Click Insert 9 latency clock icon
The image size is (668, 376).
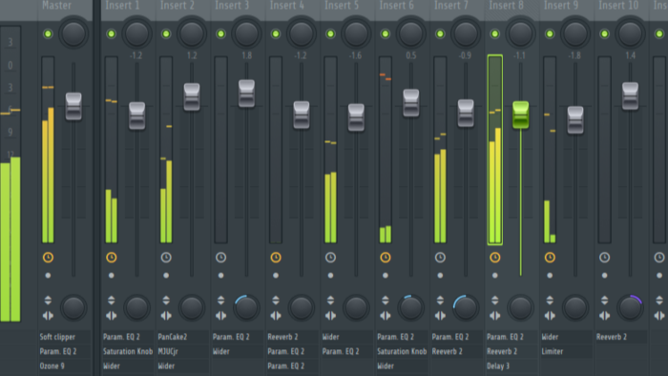click(x=550, y=258)
